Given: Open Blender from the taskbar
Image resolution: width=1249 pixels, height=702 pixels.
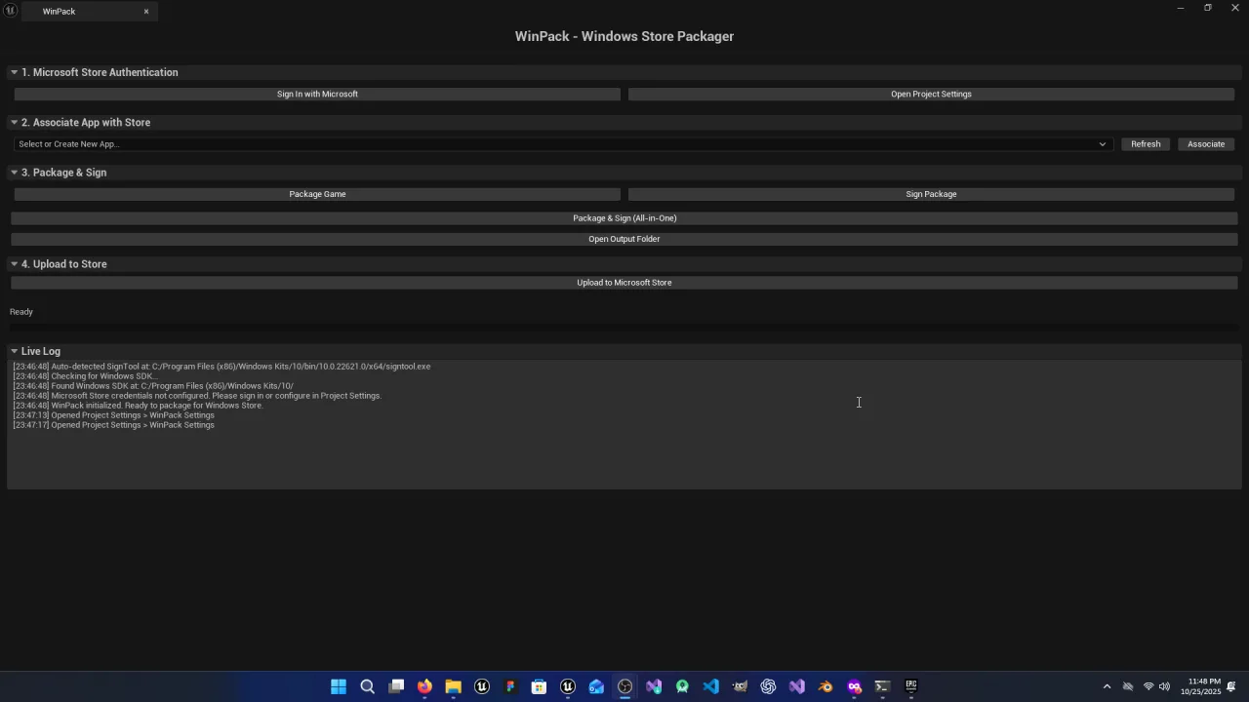Looking at the screenshot, I should click(826, 686).
